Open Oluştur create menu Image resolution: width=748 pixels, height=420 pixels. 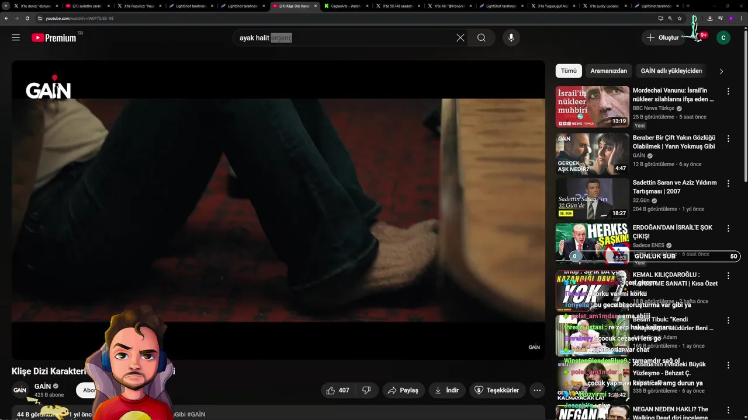pos(663,37)
